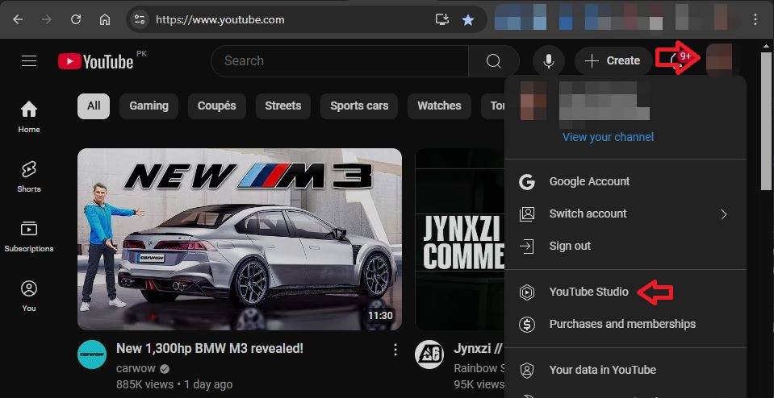This screenshot has width=774, height=398.
Task: Select the Streets filter chip
Action: [x=282, y=106]
